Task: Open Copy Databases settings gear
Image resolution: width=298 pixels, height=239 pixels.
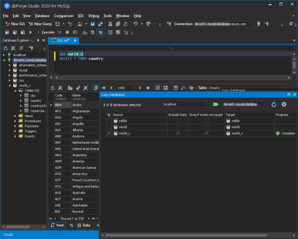Action: pos(284,104)
